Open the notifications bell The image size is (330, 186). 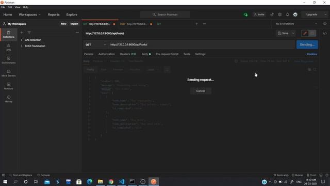point(287,14)
